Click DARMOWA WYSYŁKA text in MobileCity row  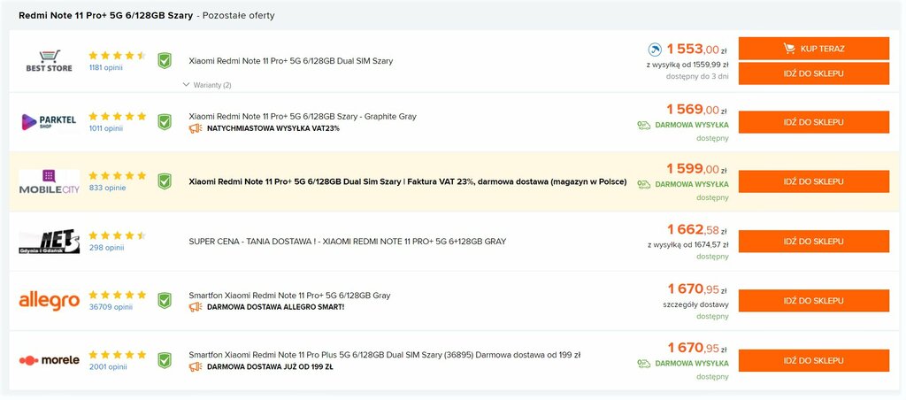[692, 184]
